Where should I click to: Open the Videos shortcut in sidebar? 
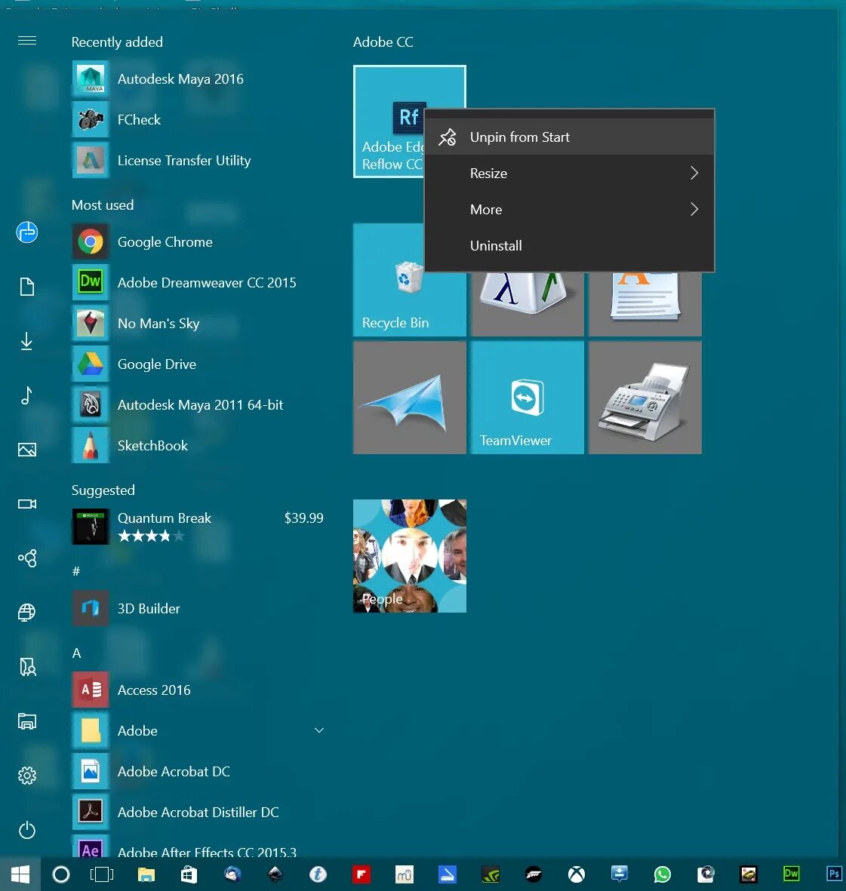[27, 504]
